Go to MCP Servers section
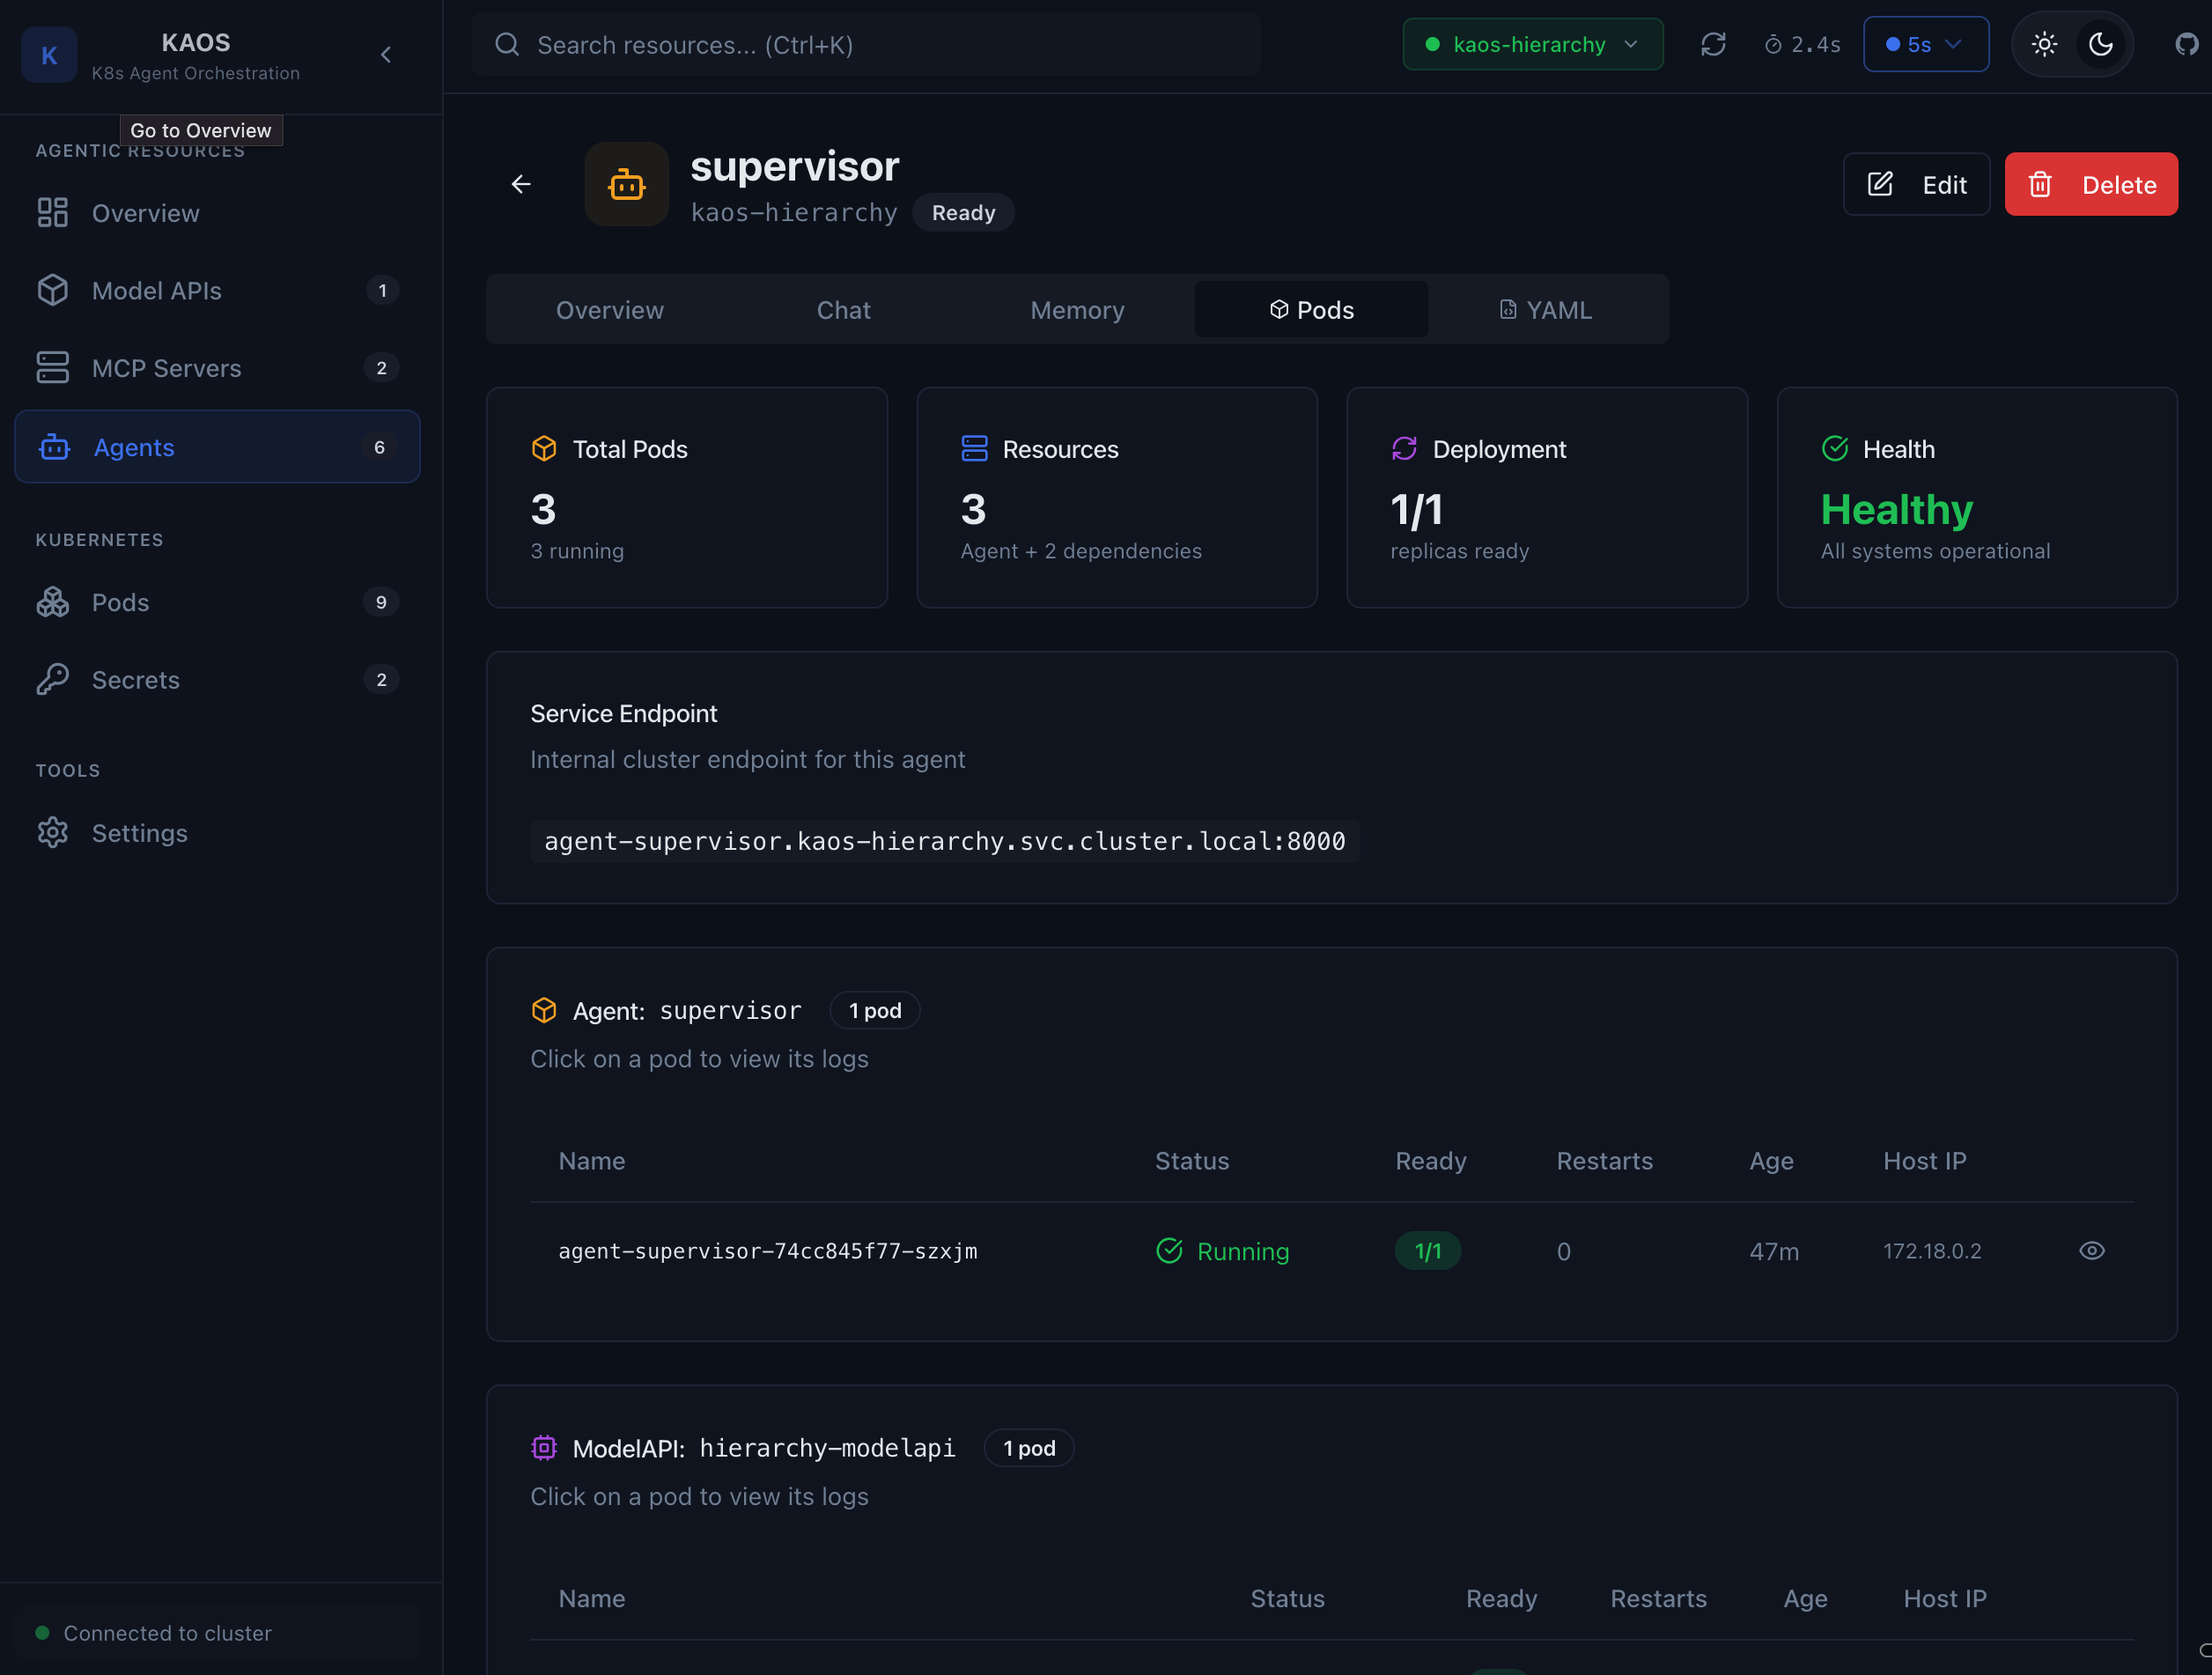2212x1675 pixels. (166, 368)
